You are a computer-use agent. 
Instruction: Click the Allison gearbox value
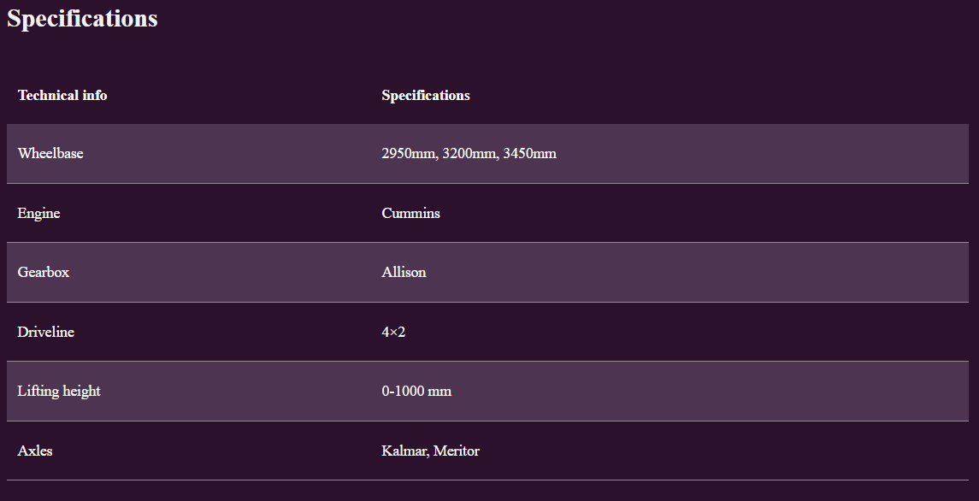(404, 273)
